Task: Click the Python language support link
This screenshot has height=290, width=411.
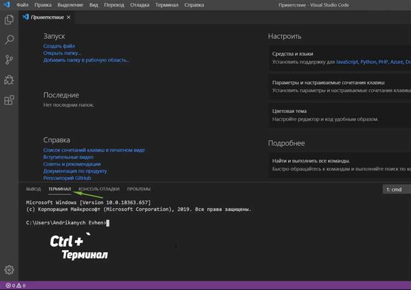Action: 368,62
